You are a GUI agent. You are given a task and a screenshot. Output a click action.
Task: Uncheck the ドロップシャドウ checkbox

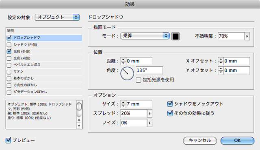[9, 38]
